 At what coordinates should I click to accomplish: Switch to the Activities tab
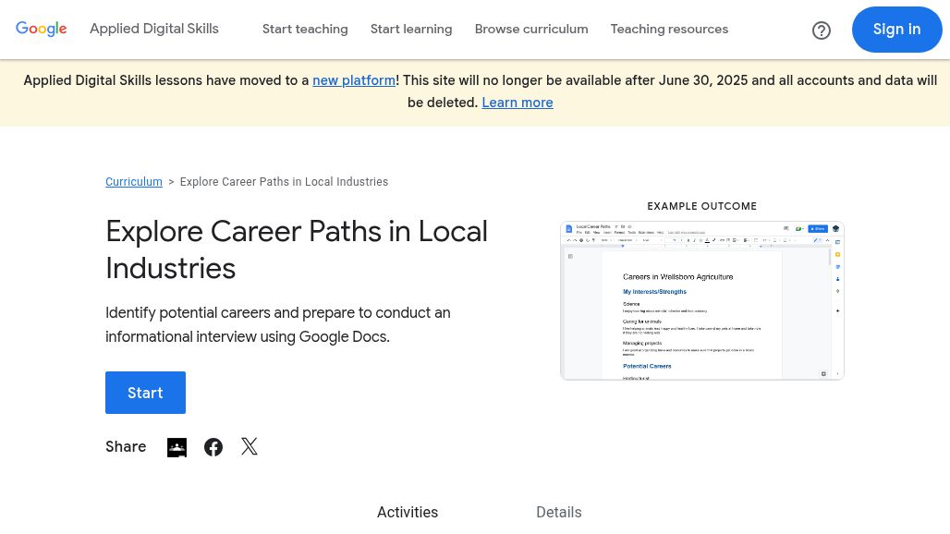(x=408, y=512)
